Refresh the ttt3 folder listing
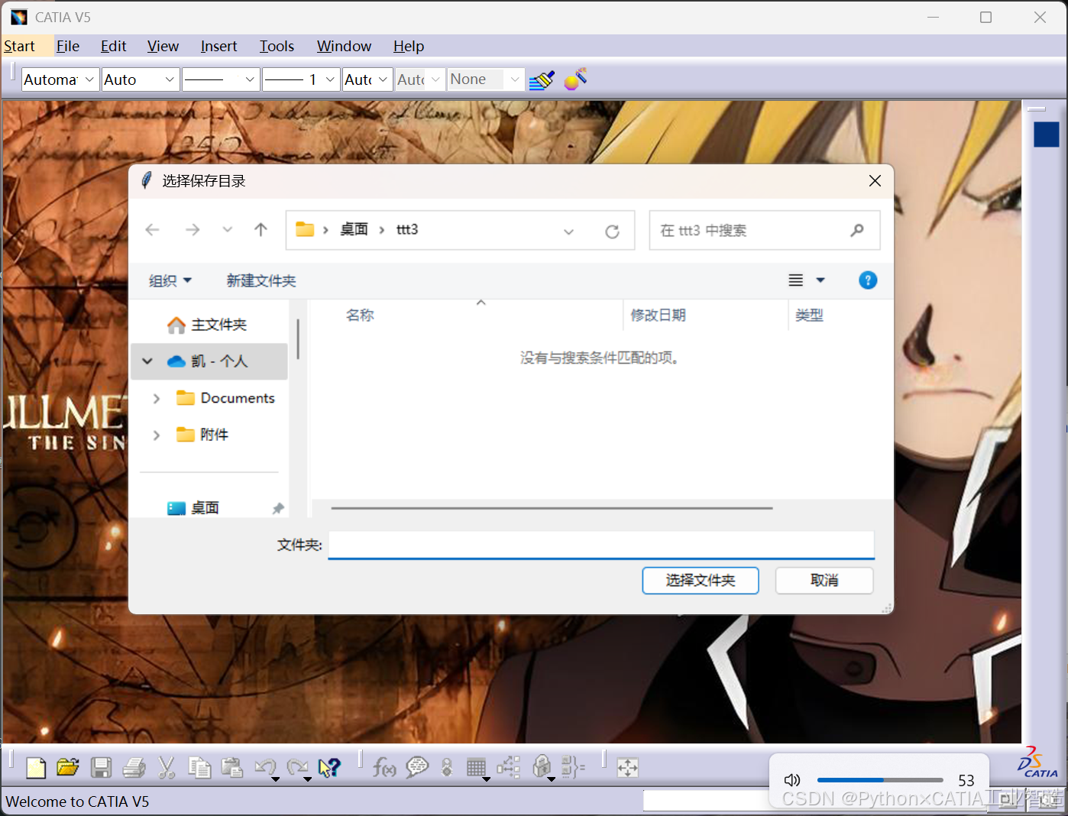Image resolution: width=1068 pixels, height=816 pixels. (612, 232)
